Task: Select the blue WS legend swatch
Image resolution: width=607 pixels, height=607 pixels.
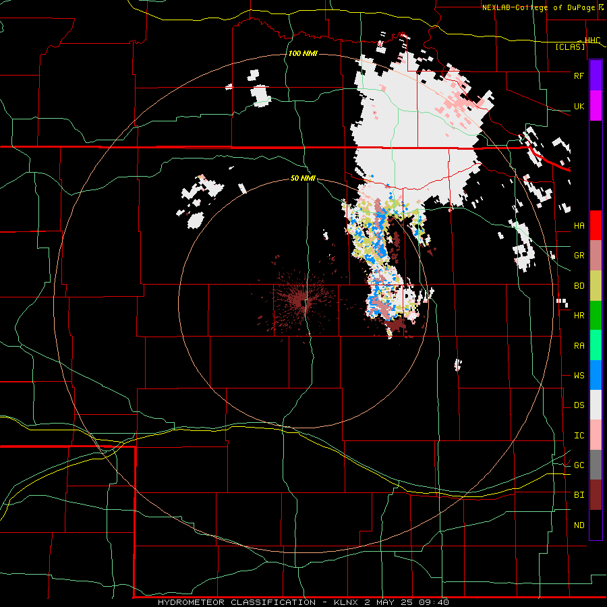Action: 596,375
